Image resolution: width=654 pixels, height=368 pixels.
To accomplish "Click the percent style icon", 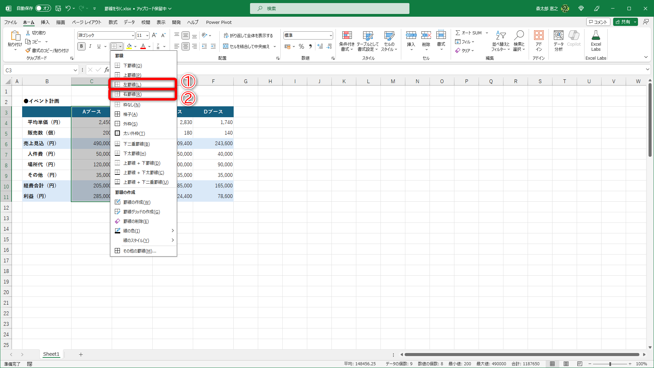I will tap(301, 46).
